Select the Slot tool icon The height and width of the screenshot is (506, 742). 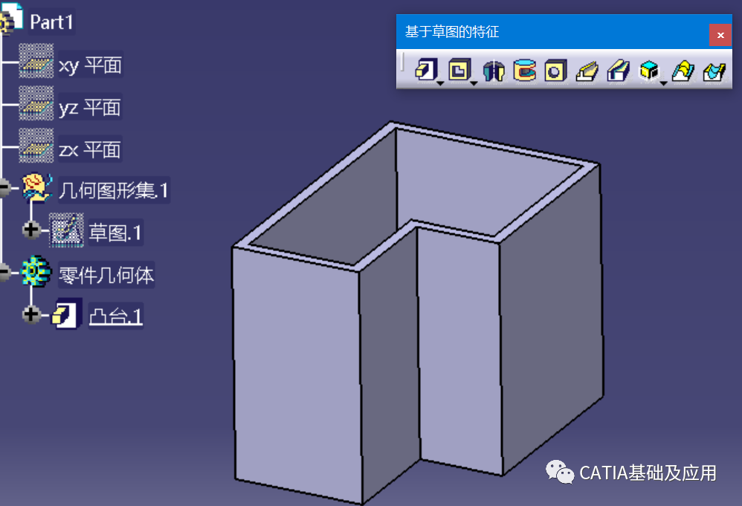[x=619, y=71]
